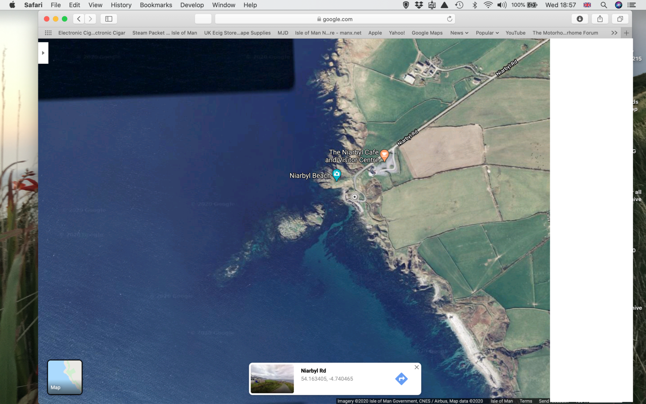
Task: Open The Motorhome Forum bookmark
Action: click(565, 33)
